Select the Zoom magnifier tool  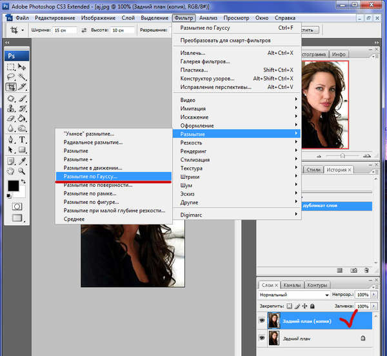coord(23,171)
